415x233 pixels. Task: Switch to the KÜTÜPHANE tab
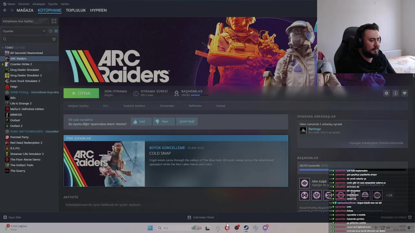50,10
